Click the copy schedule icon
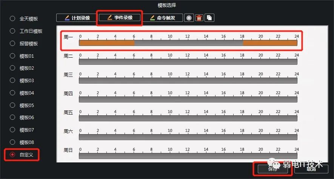The width and height of the screenshot is (334, 179). tap(209, 18)
